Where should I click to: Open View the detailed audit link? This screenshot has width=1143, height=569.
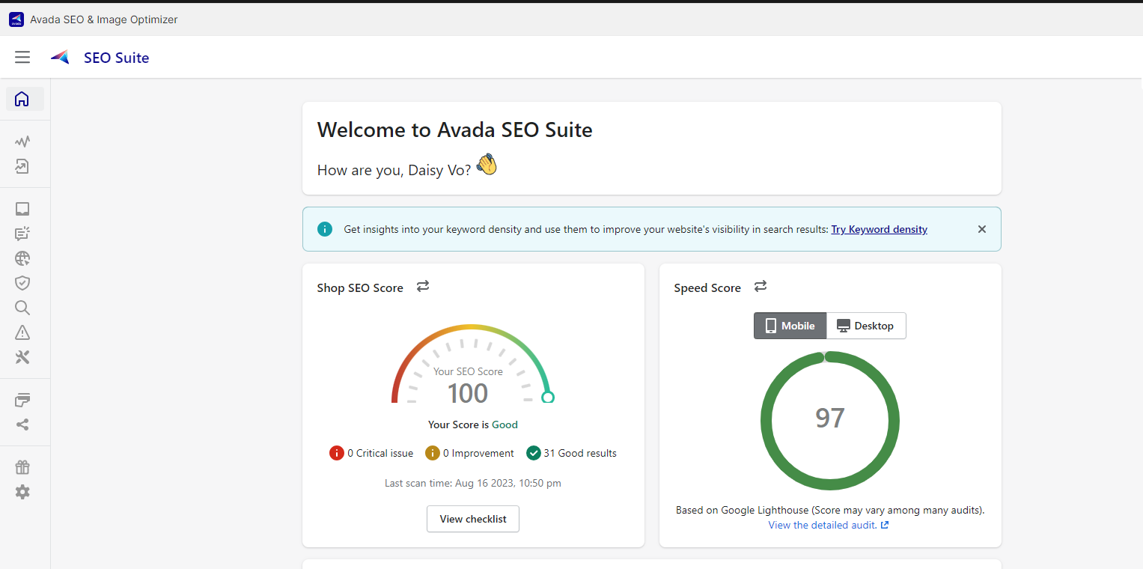[x=829, y=525]
